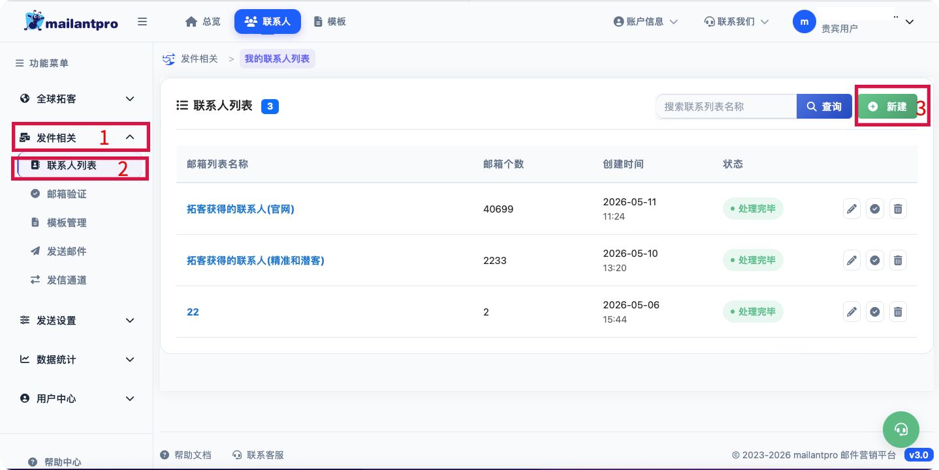Viewport: 939px width, 470px height.
Task: Click the user avatar circle with m
Action: tap(804, 22)
